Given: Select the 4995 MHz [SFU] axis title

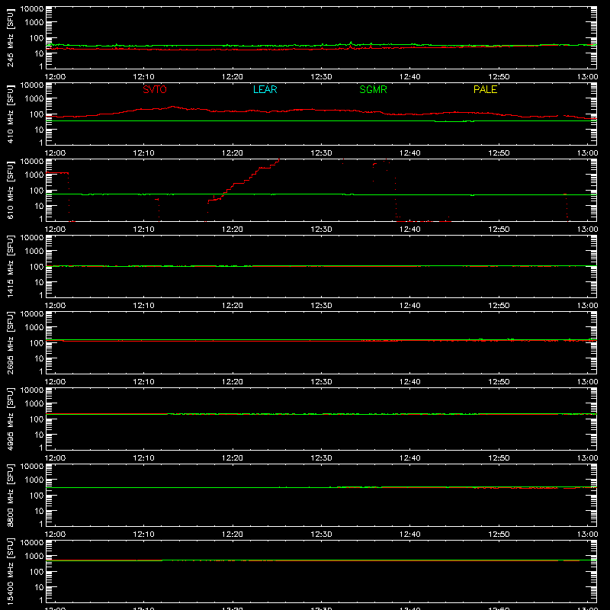Looking at the screenshot, I should 10,419.
